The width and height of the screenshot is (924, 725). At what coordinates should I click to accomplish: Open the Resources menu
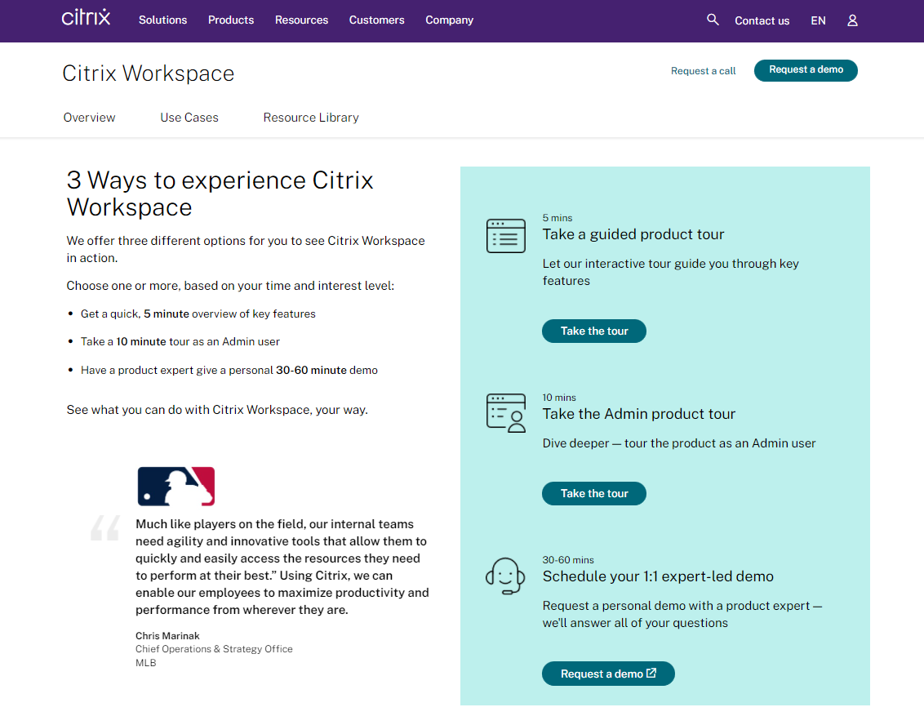(x=302, y=20)
